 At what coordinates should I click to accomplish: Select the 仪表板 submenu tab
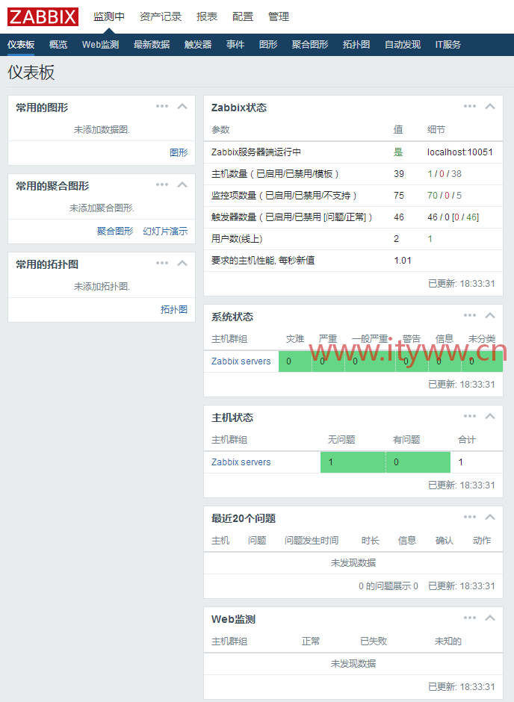[x=21, y=45]
